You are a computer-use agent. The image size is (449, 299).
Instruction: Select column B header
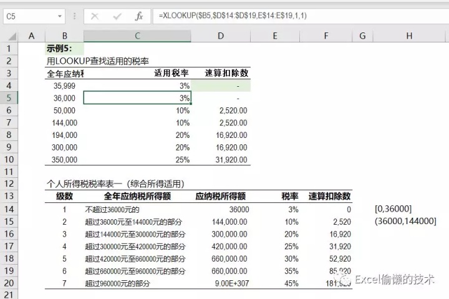(64, 36)
